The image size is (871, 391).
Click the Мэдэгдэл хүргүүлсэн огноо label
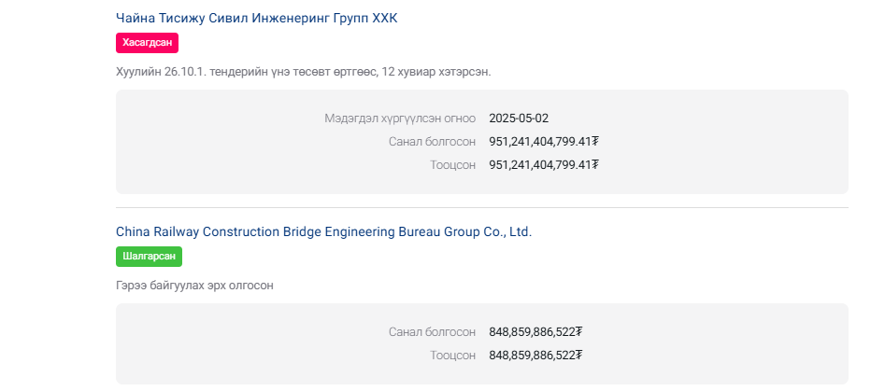pos(400,119)
